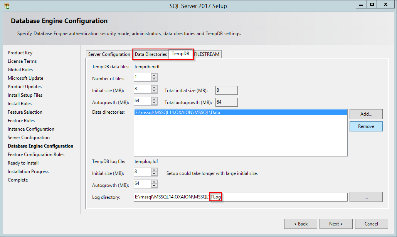Select Complete step in sidebar
397x237 pixels.
tap(18, 180)
